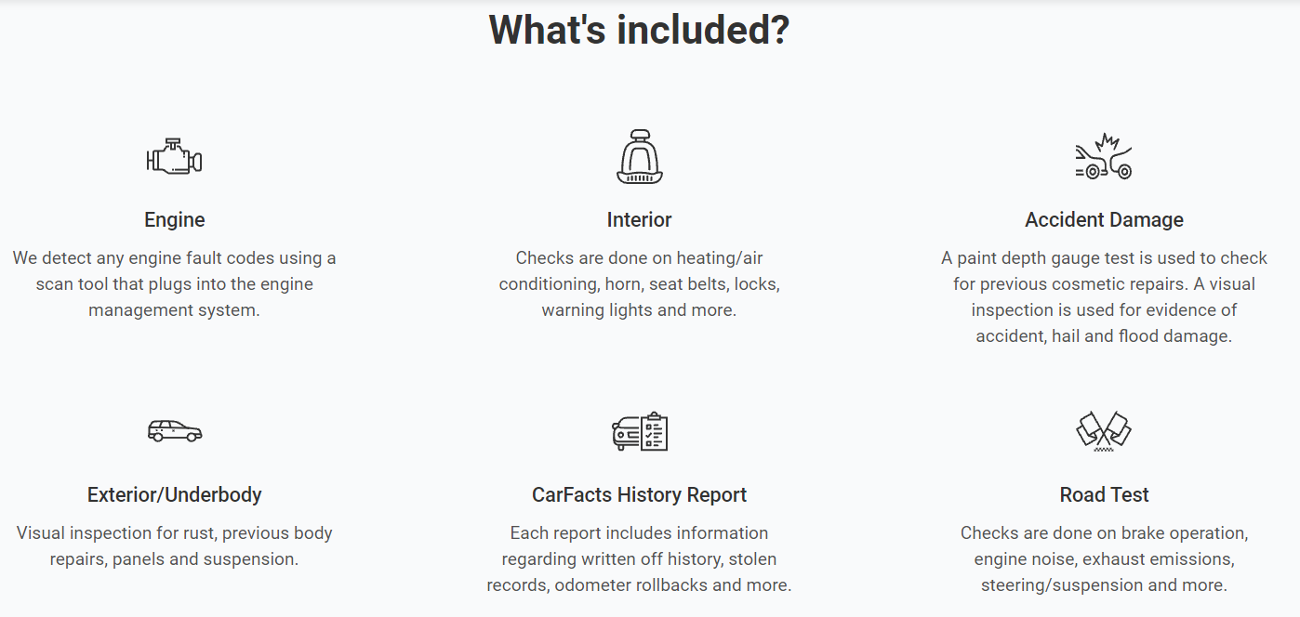1300x617 pixels.
Task: Select the Interior heading
Action: 639,220
